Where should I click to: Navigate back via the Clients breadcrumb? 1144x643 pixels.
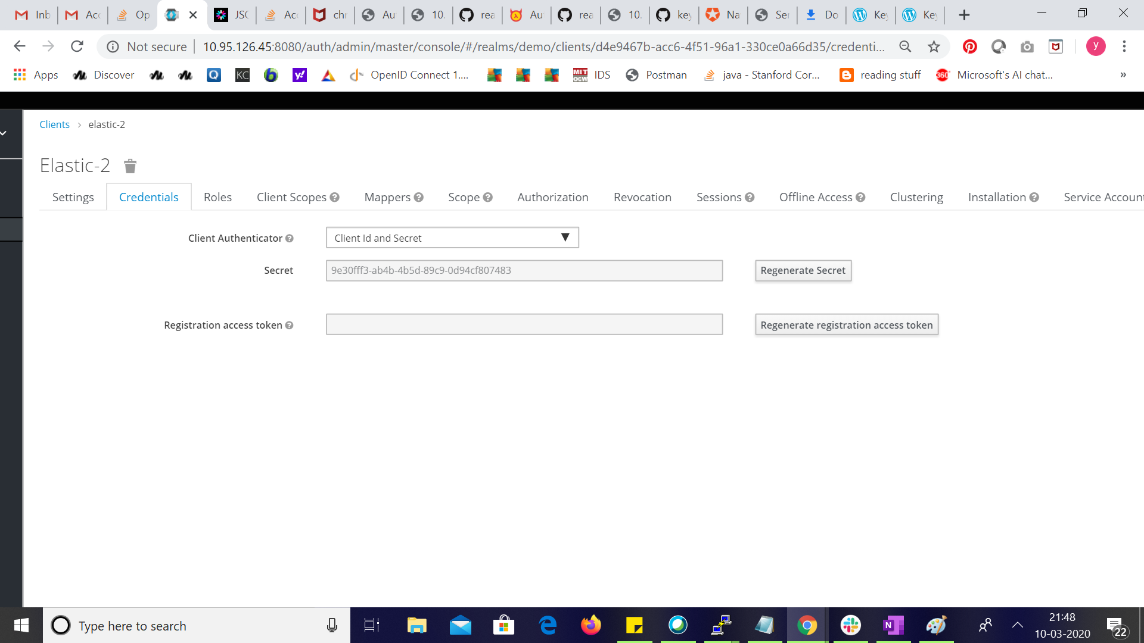click(x=54, y=124)
